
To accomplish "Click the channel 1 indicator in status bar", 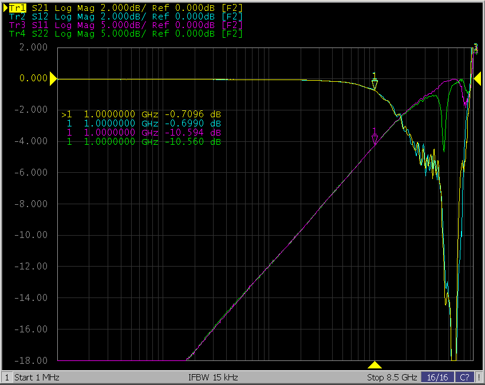I will point(7,378).
